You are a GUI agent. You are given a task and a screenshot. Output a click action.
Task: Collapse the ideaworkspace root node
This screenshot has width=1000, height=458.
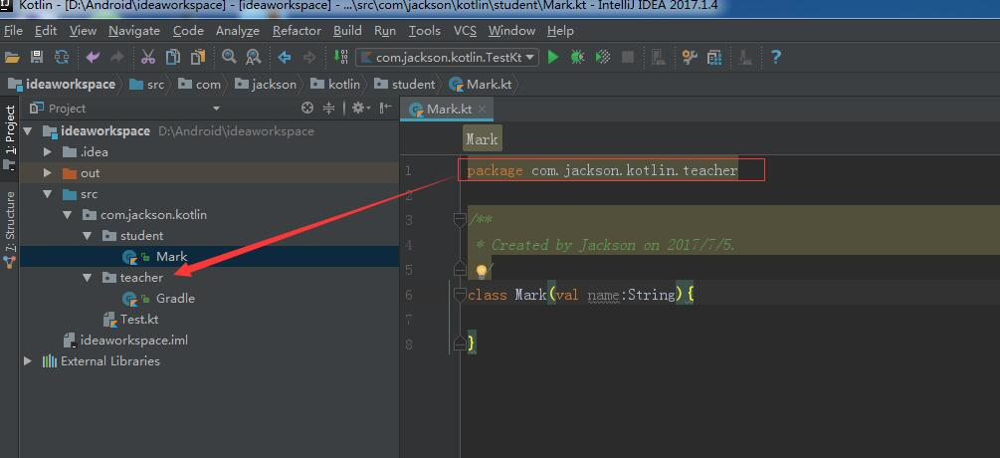28,131
